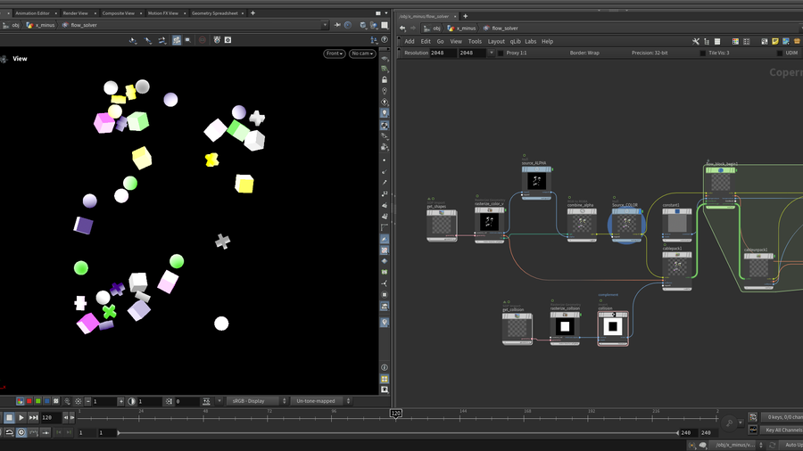The width and height of the screenshot is (803, 451).
Task: Click the snapshot camera icon in viewport toolbar
Action: pos(228,40)
